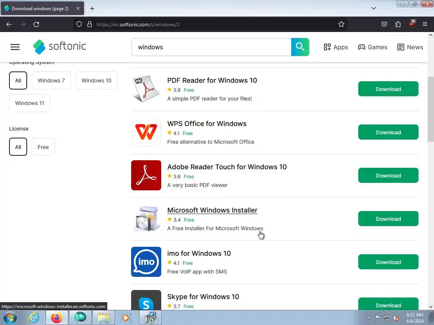Open PDF Reader for Windows 10 title
The width and height of the screenshot is (434, 325).
point(212,80)
